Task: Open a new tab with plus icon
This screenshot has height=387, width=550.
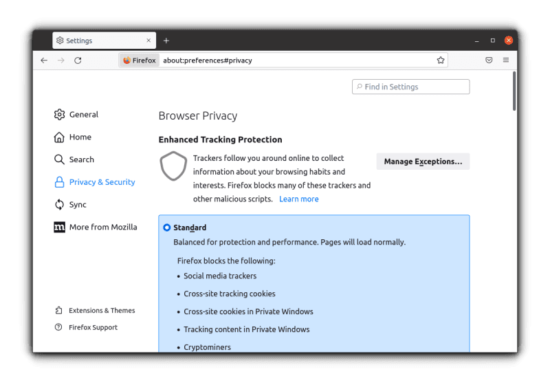Action: [166, 41]
